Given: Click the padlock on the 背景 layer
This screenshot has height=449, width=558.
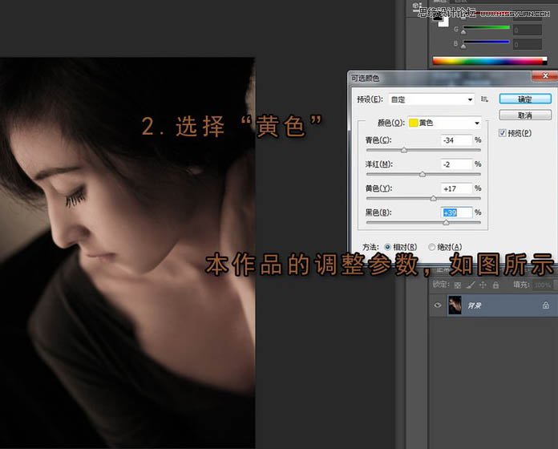Looking at the screenshot, I should 545,305.
